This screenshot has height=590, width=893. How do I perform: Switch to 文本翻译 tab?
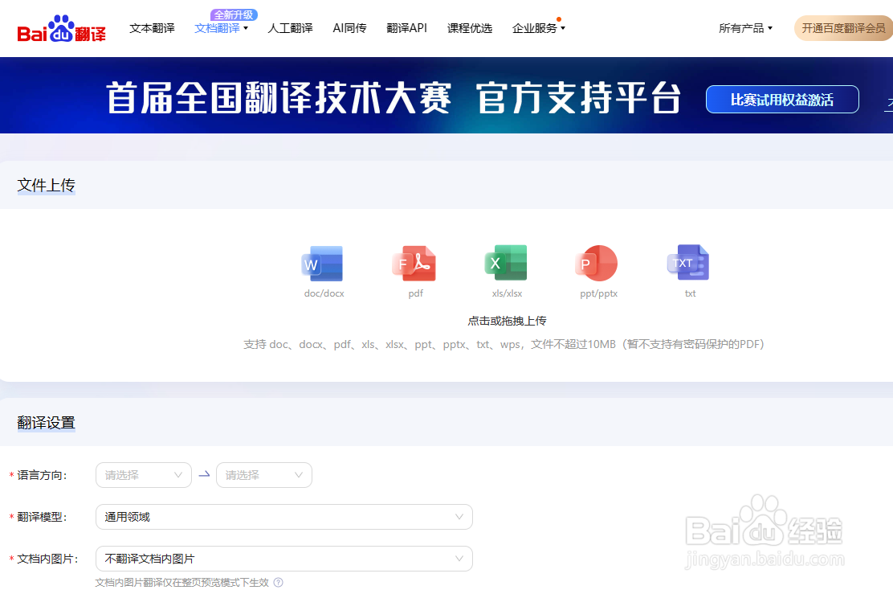tap(152, 27)
